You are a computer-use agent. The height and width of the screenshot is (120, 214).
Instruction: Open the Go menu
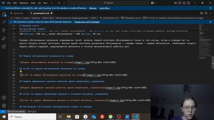(39, 3)
